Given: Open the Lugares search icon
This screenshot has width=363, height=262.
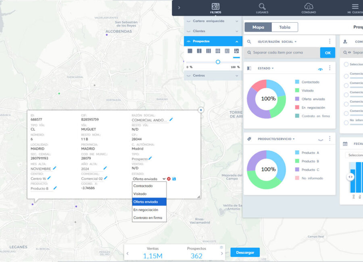Looking at the screenshot, I should (x=262, y=7).
